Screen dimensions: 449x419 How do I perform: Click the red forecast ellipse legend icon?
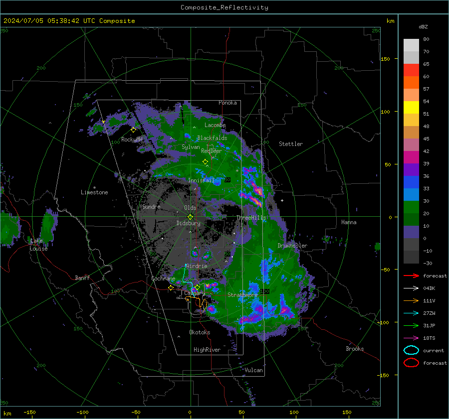coord(411,363)
